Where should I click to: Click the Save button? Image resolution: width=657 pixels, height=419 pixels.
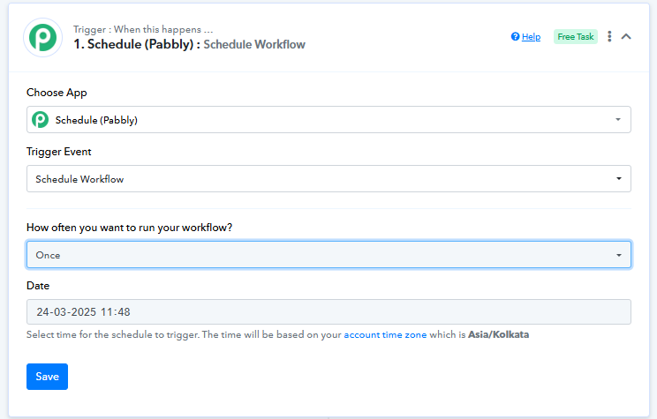47,377
